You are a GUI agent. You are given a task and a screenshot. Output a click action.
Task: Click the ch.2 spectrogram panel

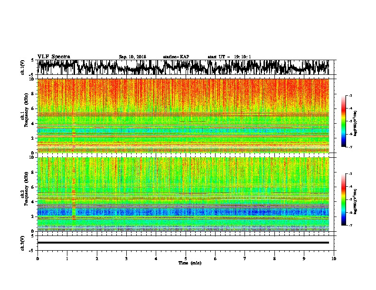[x=183, y=194]
